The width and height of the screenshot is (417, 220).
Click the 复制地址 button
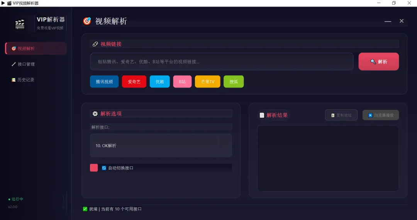[341, 115]
